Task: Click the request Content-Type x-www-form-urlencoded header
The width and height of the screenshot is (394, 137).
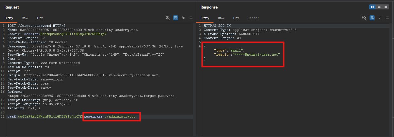Action: click(44, 63)
